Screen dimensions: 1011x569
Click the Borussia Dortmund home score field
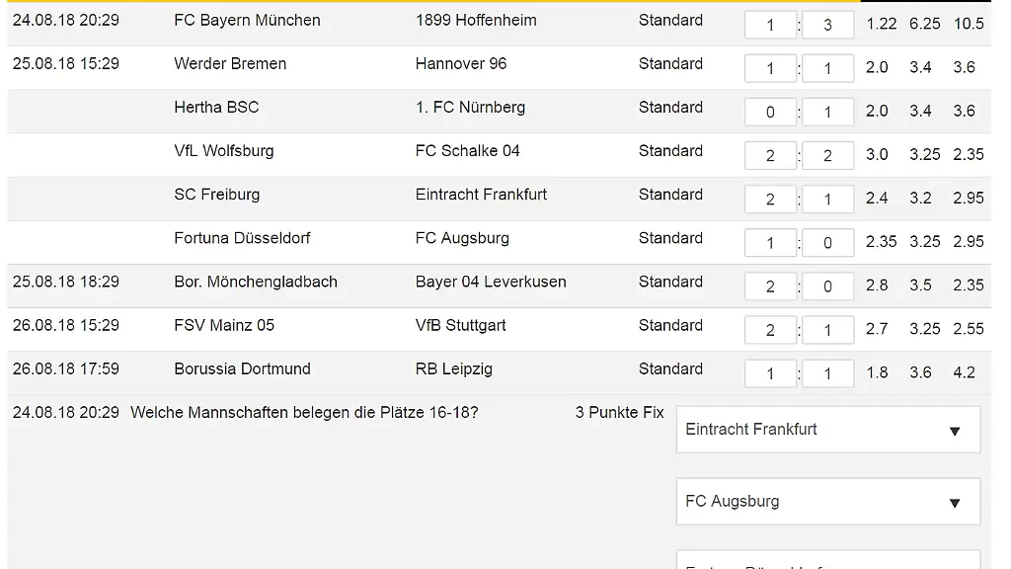click(770, 373)
